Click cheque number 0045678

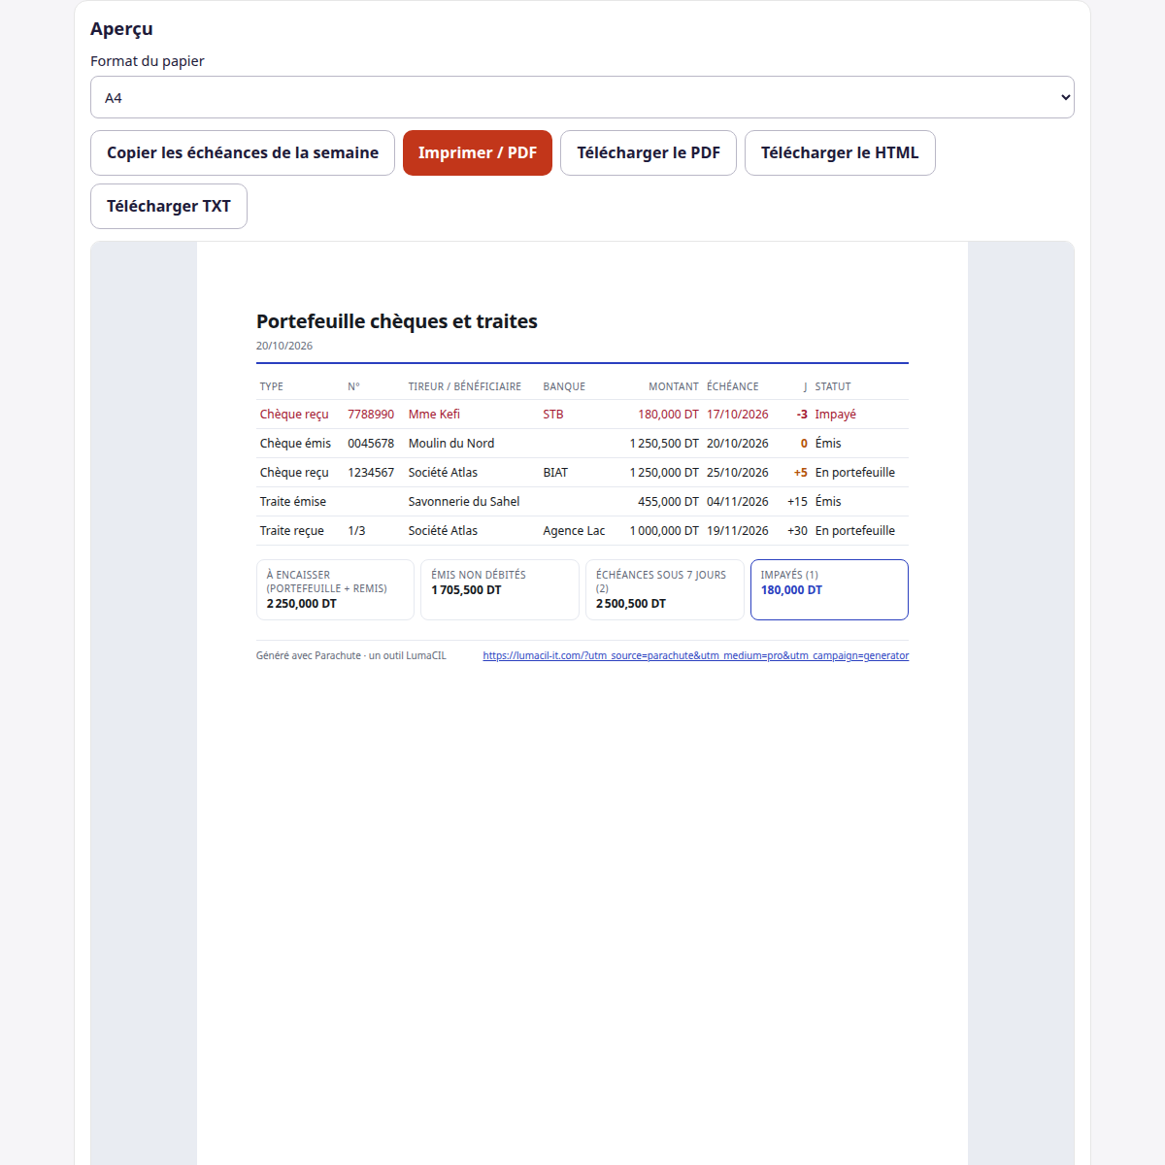371,444
